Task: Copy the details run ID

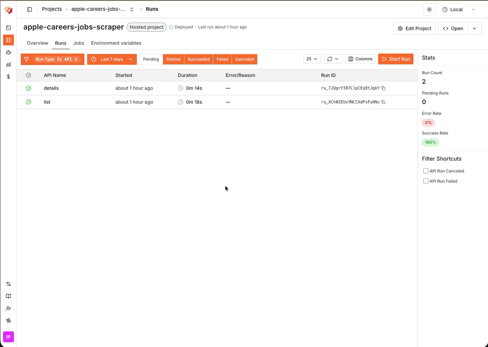Action: click(383, 88)
